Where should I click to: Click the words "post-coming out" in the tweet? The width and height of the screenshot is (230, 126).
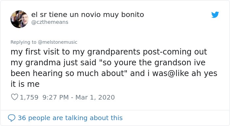[x=175, y=52]
